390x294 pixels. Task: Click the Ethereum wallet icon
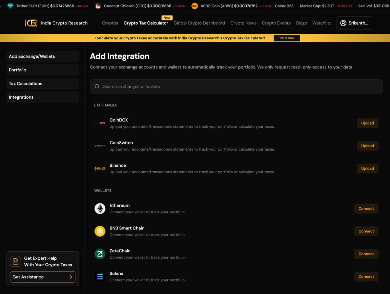pos(100,209)
